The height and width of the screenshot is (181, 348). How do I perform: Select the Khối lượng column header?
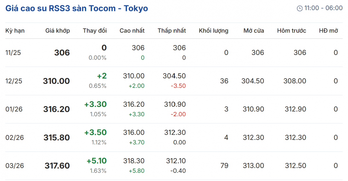tap(213, 31)
